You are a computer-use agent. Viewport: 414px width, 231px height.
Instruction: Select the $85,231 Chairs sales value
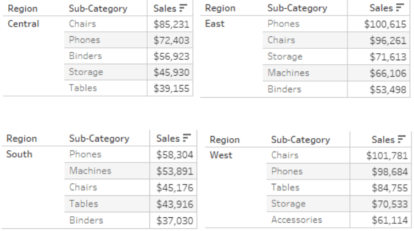click(x=172, y=24)
